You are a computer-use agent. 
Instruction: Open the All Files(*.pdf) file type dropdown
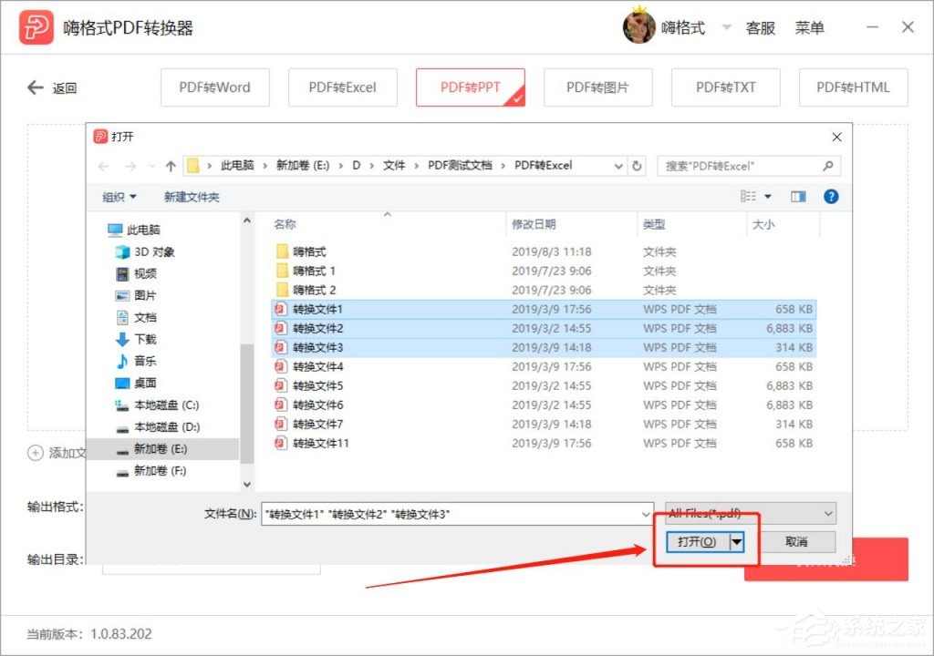748,513
